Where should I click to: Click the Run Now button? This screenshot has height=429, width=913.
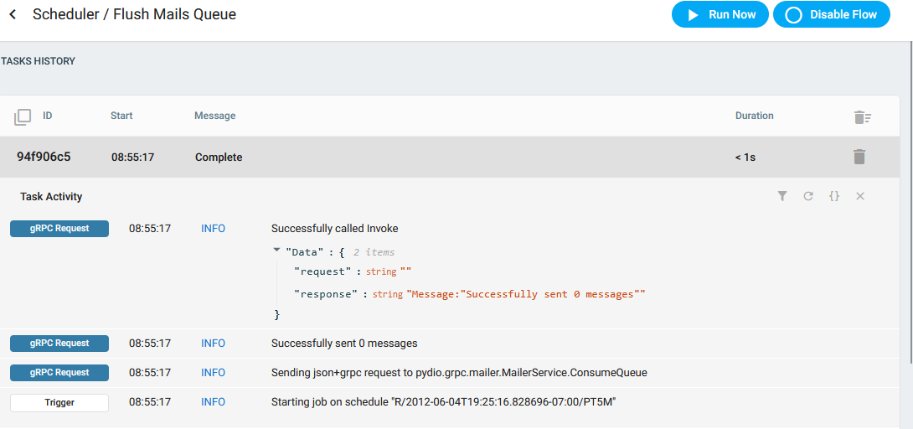tap(720, 14)
